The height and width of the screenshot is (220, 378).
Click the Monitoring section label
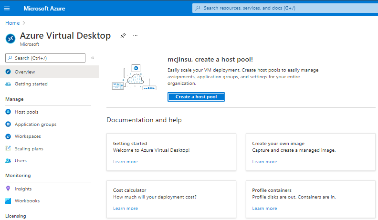click(x=18, y=176)
